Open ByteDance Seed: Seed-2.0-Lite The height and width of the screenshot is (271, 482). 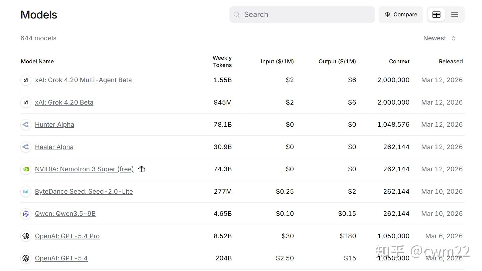pyautogui.click(x=84, y=192)
